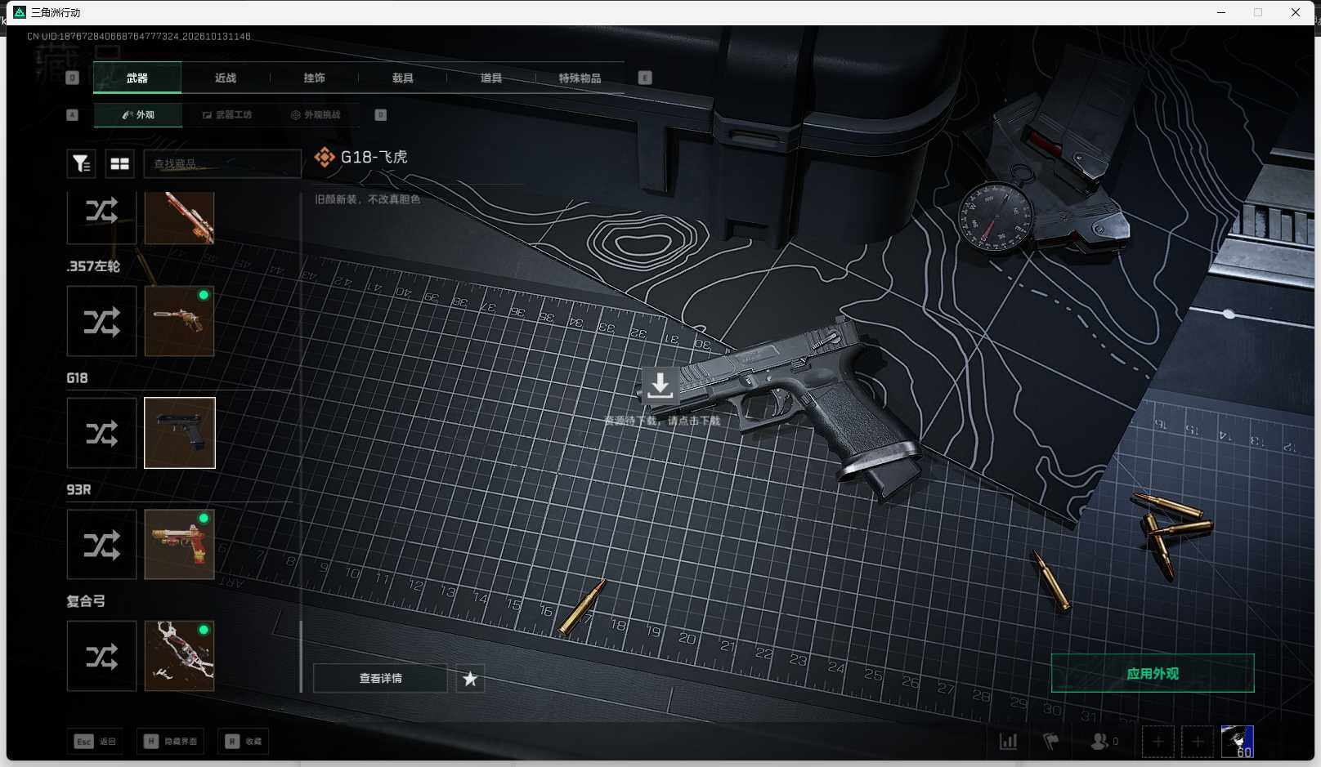The image size is (1321, 767).
Task: Switch to the 近战 tab
Action: pos(226,78)
